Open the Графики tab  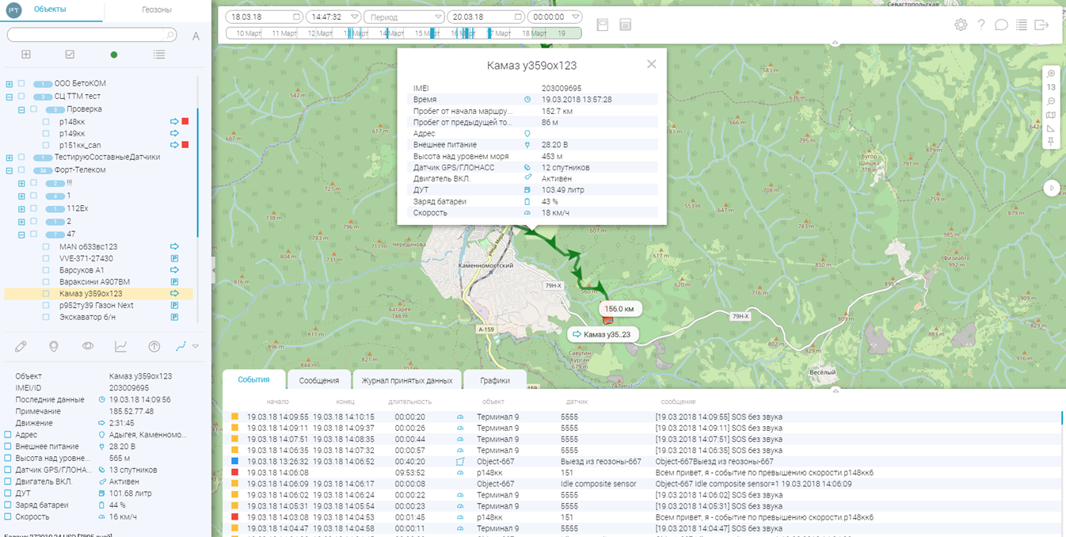point(494,380)
